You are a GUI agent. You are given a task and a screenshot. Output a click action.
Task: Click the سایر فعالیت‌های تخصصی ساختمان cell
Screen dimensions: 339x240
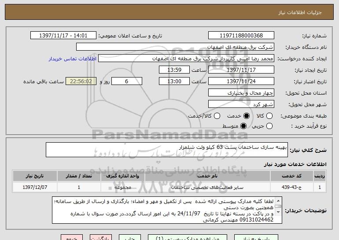click(x=207, y=187)
